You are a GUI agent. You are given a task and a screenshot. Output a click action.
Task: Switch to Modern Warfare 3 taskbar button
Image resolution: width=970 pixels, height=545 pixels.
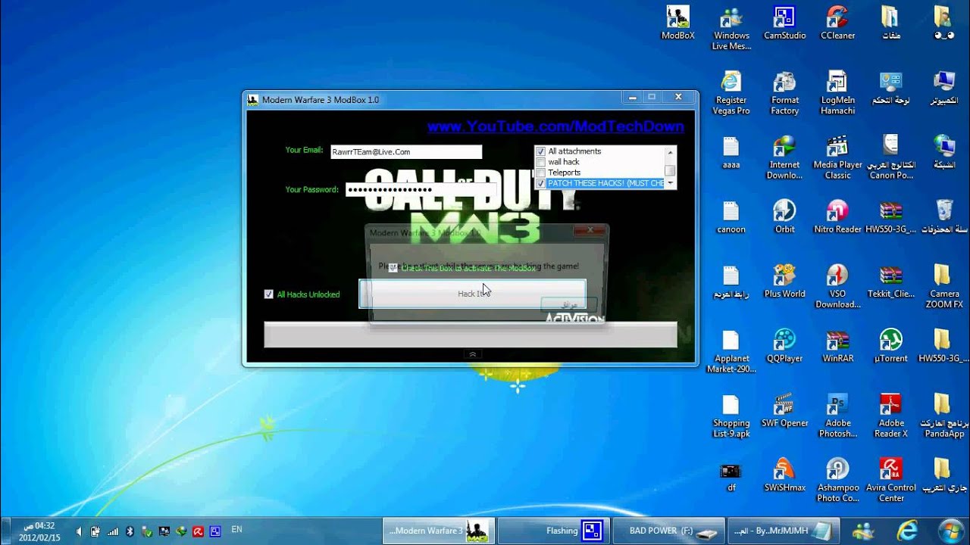pos(439,531)
